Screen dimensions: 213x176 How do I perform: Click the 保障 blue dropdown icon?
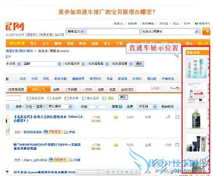tap(121, 107)
